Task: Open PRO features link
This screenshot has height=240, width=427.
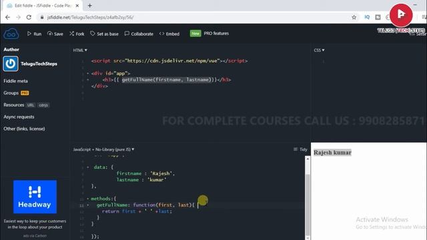Action: 216,33
